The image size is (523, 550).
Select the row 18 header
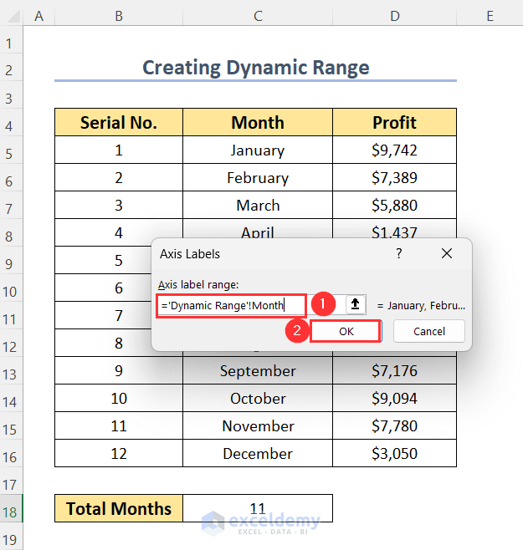pyautogui.click(x=12, y=508)
